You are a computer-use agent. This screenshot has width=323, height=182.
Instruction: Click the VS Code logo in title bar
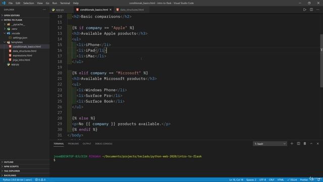(x=4, y=3)
